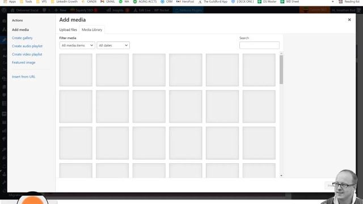Click Edit Live in the admin bar
The width and height of the screenshot is (363, 204).
coord(142,10)
